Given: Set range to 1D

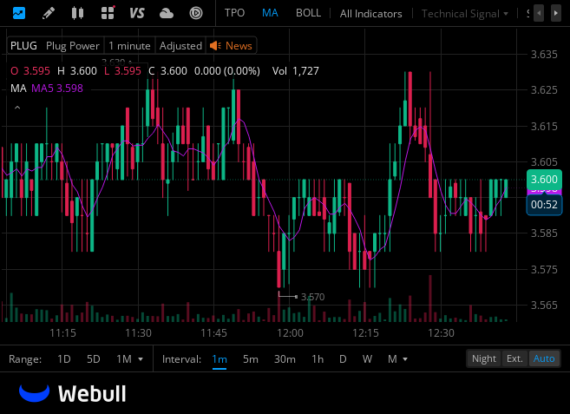Looking at the screenshot, I should pyautogui.click(x=64, y=359).
